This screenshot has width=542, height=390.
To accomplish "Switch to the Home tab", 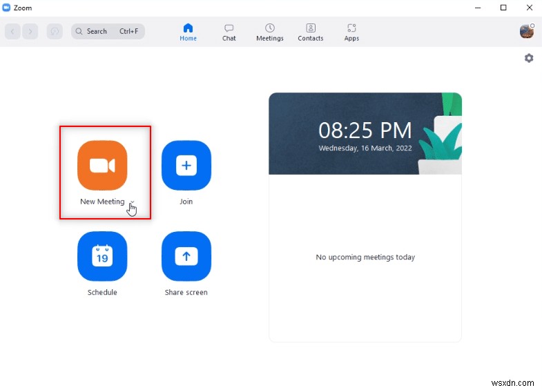I will click(x=188, y=32).
